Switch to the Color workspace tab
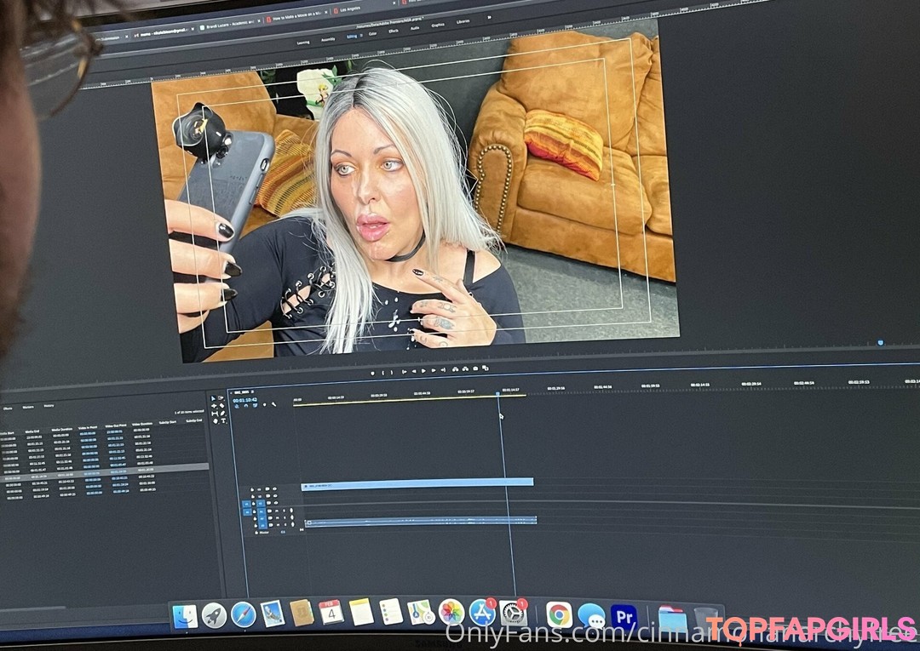The width and height of the screenshot is (920, 651). [372, 34]
